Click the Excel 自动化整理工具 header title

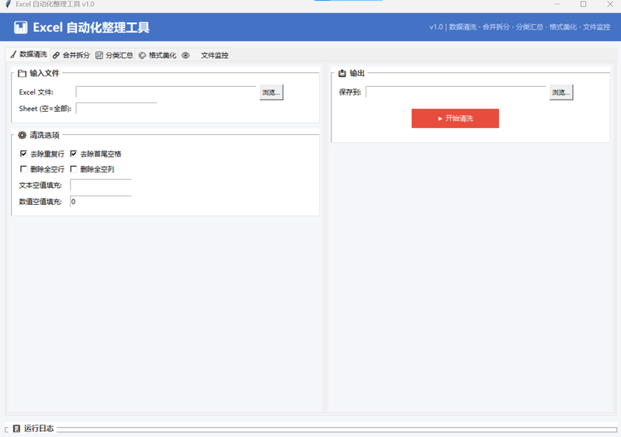91,27
